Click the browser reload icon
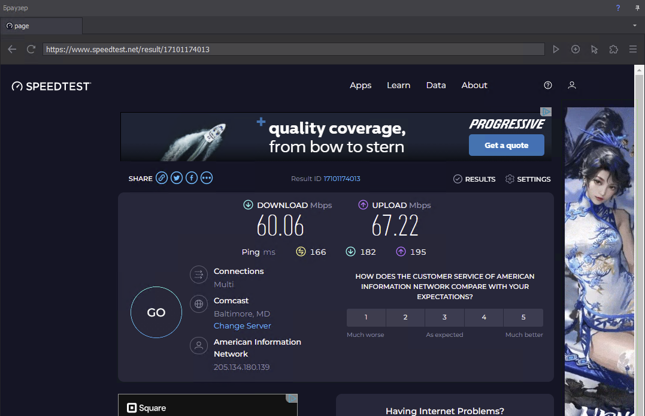Screen dimensions: 645x416 (31, 49)
